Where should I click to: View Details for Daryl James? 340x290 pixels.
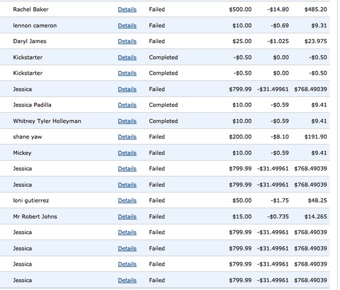click(x=127, y=41)
